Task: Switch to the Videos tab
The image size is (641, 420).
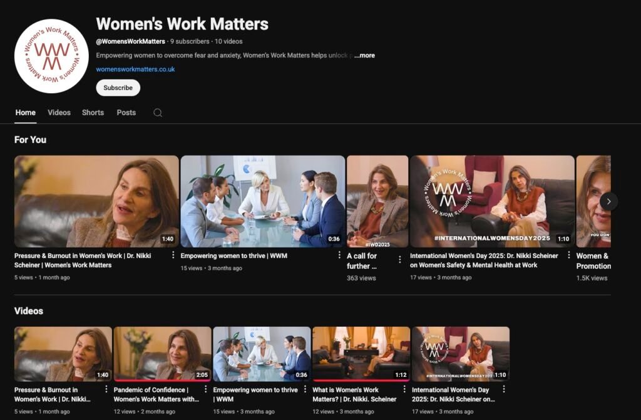Action: [59, 112]
